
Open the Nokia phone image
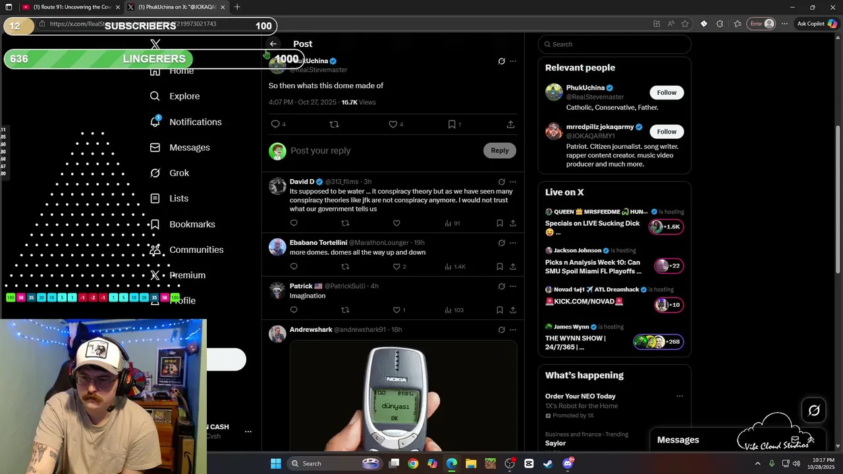tap(403, 396)
